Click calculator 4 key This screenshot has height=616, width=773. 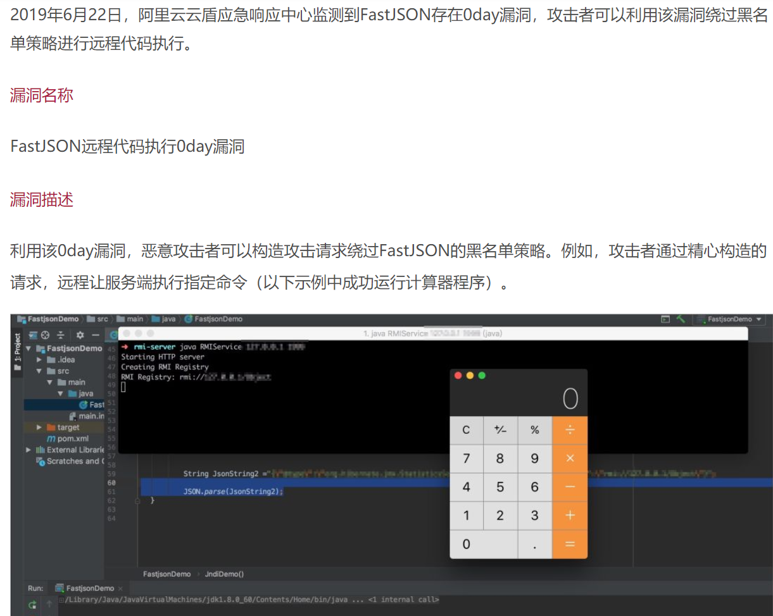pos(466,487)
